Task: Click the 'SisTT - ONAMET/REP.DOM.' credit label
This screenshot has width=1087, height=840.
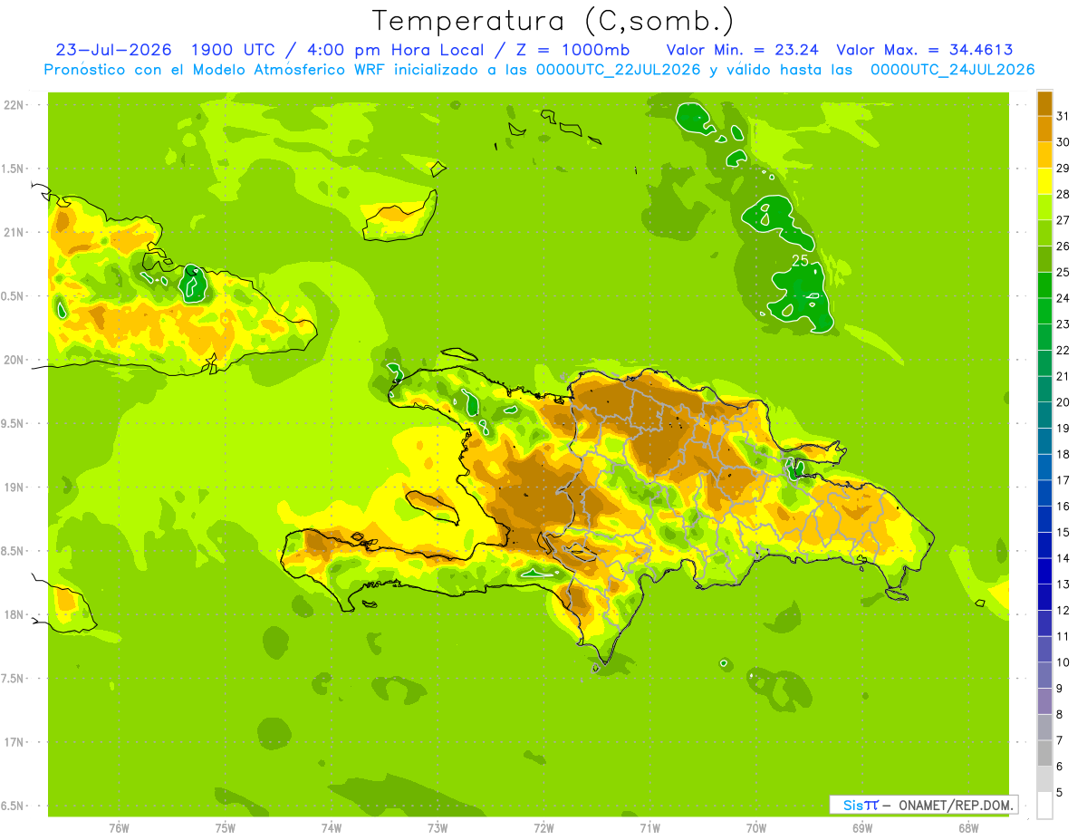Action: 925,805
